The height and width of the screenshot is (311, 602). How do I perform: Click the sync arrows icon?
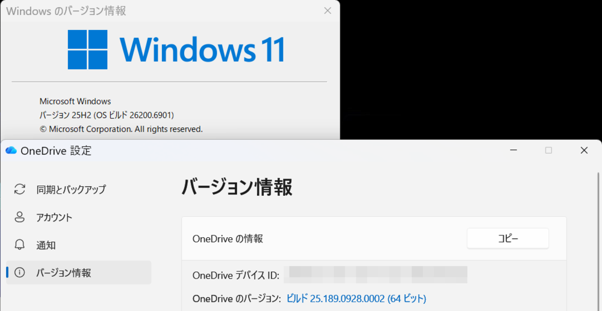coord(20,189)
